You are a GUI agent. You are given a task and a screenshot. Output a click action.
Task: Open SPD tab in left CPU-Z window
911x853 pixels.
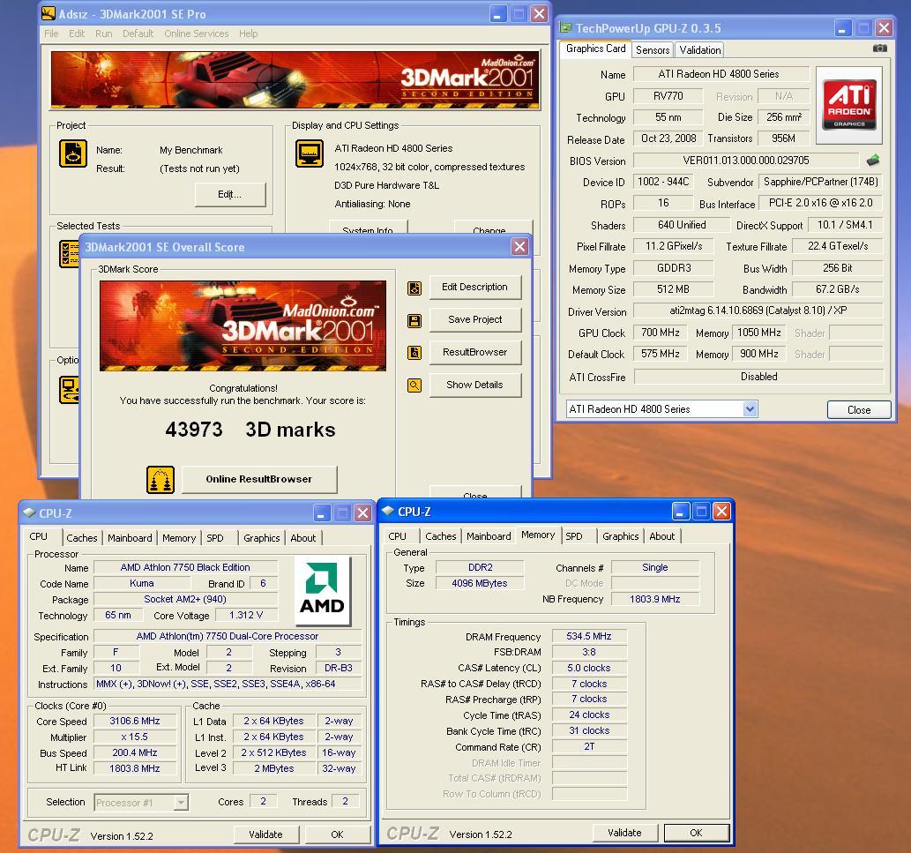coord(215,538)
